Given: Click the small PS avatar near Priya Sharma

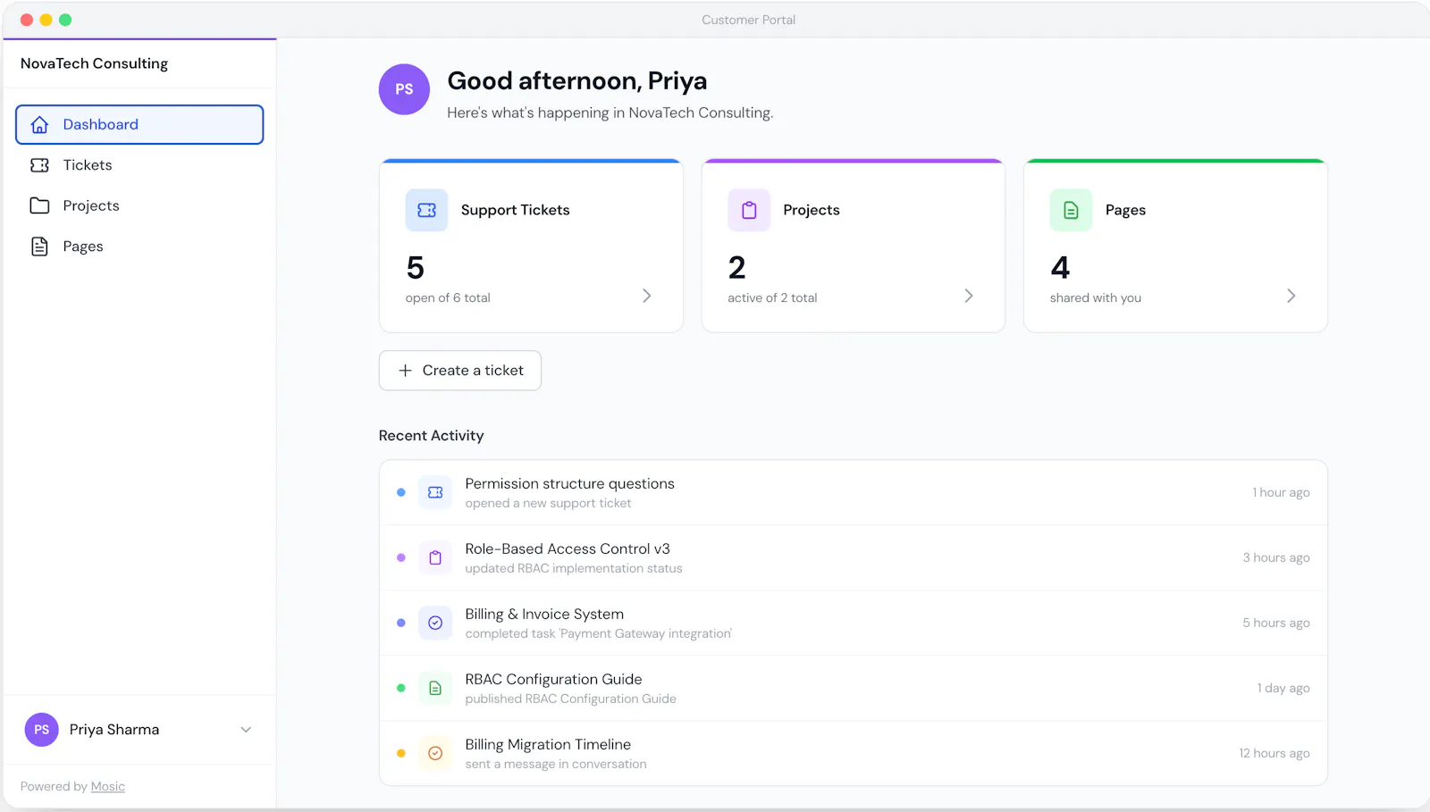Looking at the screenshot, I should 41,730.
